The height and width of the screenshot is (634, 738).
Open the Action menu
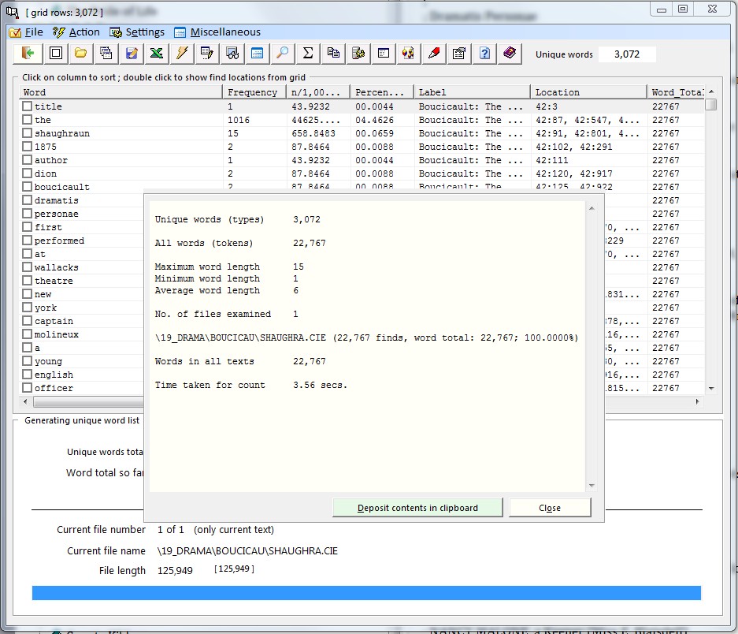76,32
